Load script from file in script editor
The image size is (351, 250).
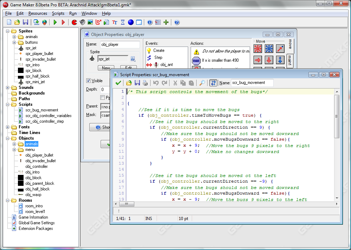click(129, 83)
